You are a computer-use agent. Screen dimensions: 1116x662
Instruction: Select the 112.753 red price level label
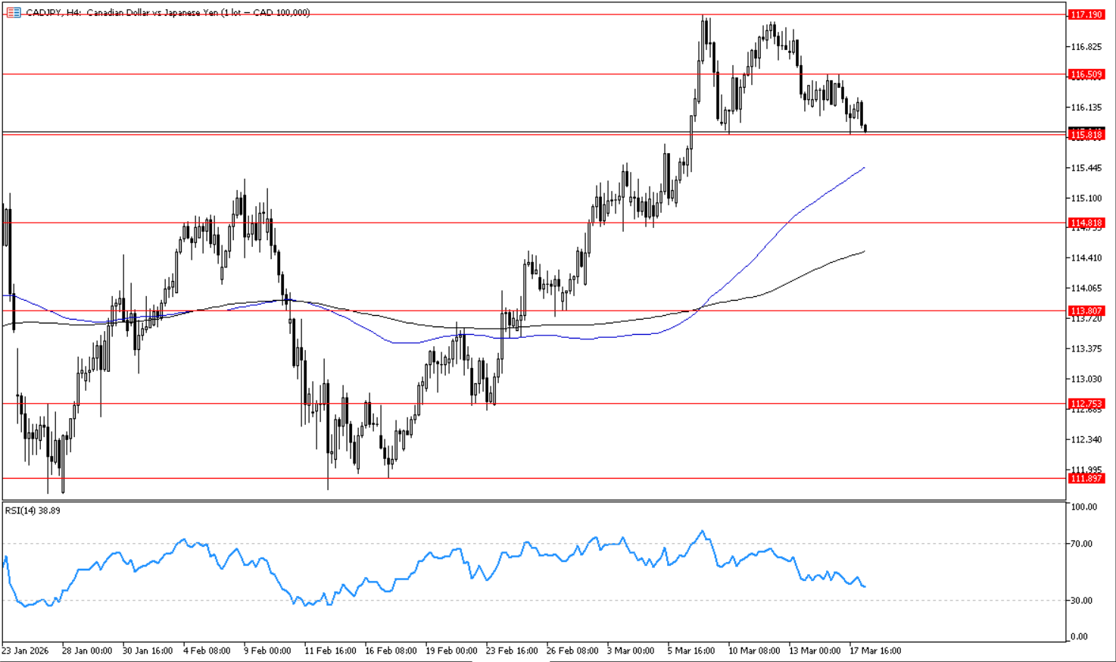pos(1086,404)
